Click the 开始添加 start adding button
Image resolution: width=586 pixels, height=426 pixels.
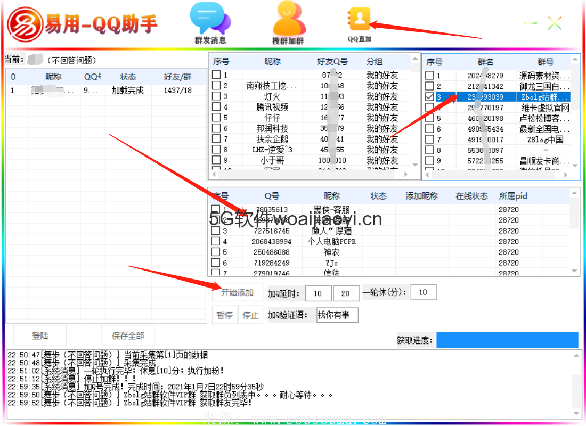pos(237,292)
